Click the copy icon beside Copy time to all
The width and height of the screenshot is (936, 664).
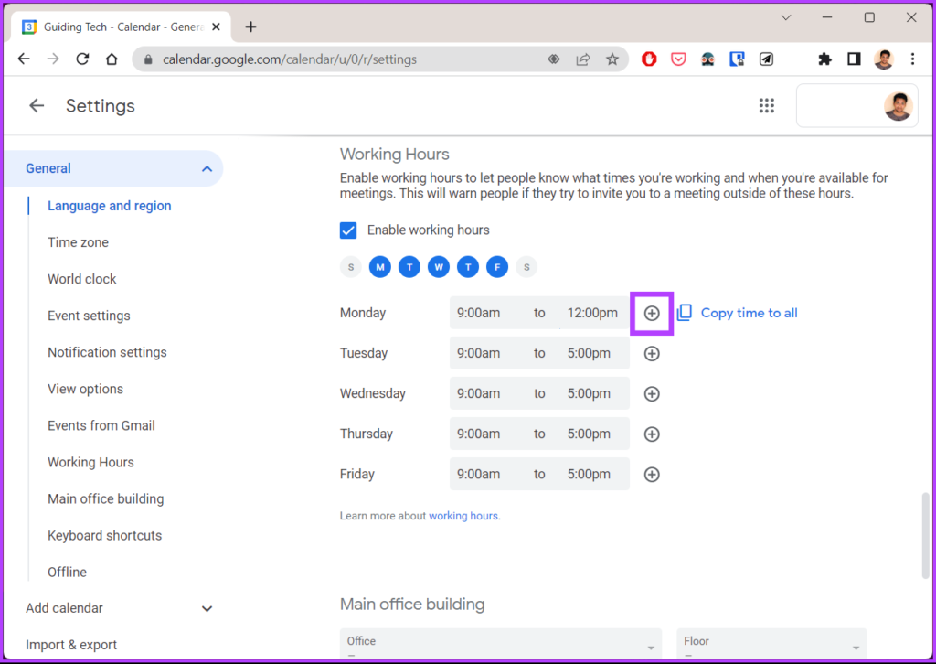point(684,313)
